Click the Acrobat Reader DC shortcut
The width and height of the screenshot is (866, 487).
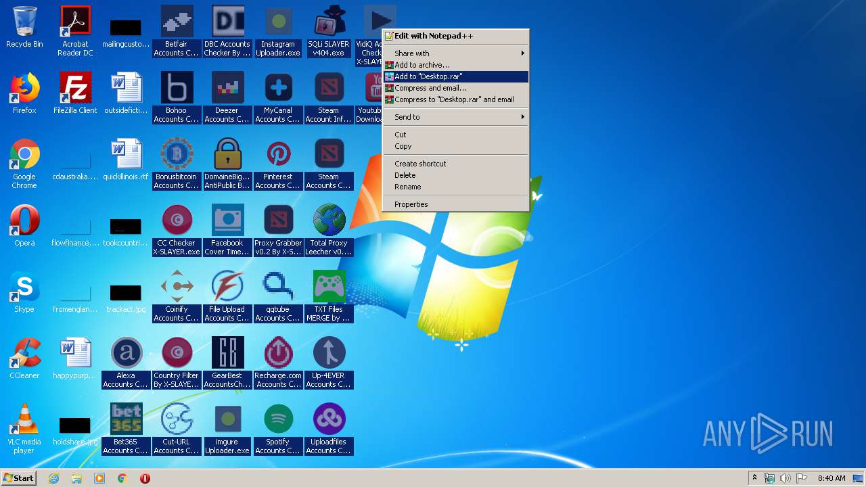(x=75, y=30)
